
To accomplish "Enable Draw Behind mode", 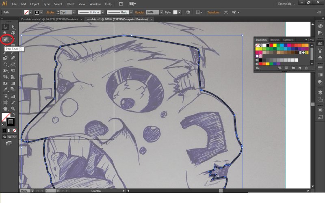I will (9, 137).
